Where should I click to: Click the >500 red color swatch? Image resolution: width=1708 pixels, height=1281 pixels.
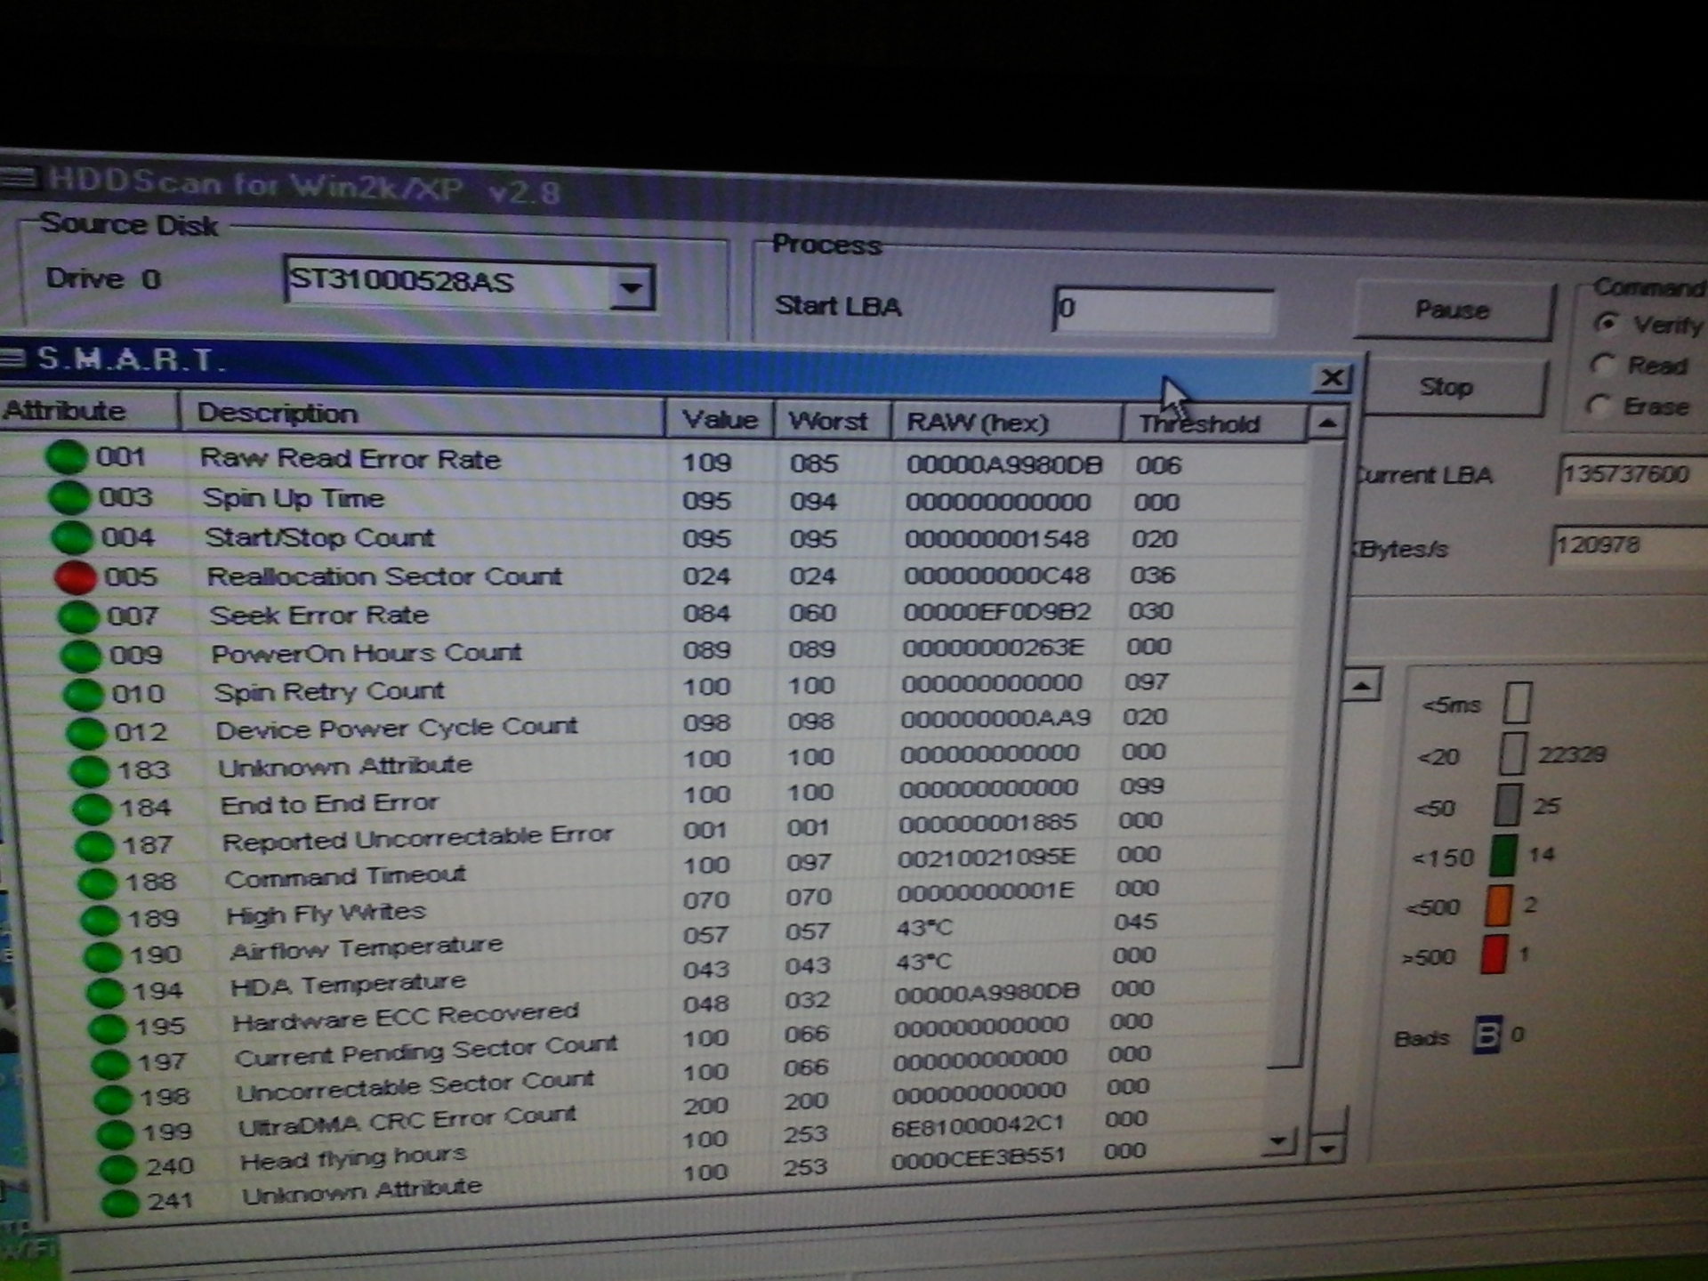pos(1494,955)
